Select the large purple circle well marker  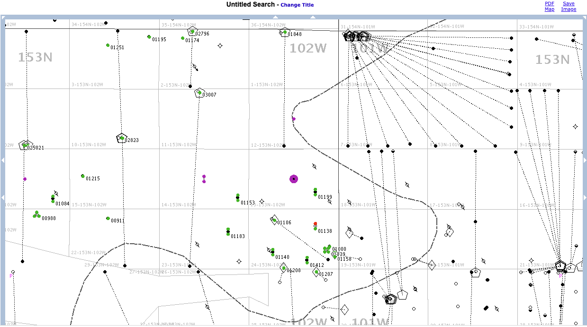click(294, 179)
